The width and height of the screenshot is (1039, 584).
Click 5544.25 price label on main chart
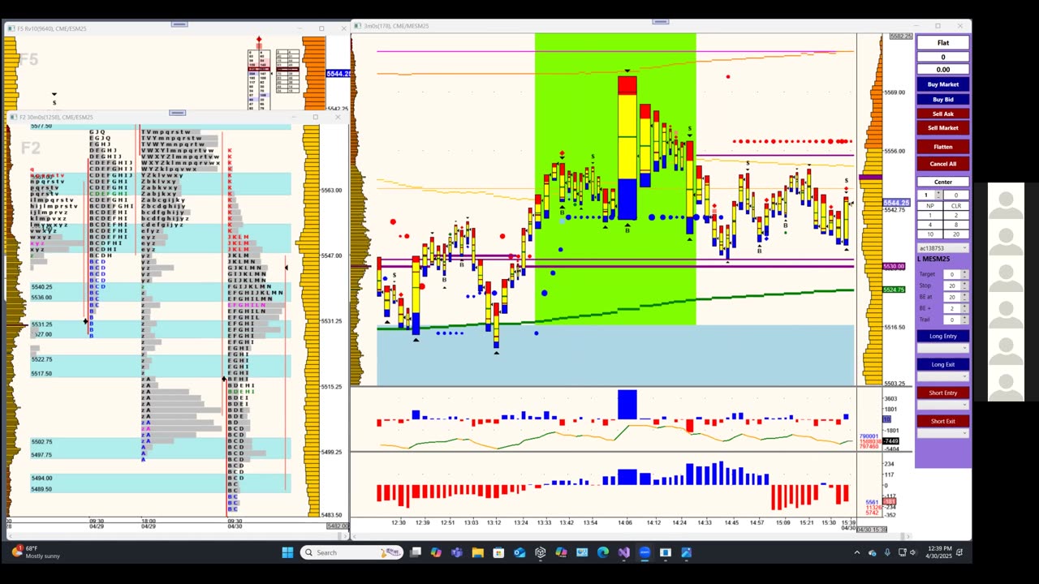click(x=896, y=203)
